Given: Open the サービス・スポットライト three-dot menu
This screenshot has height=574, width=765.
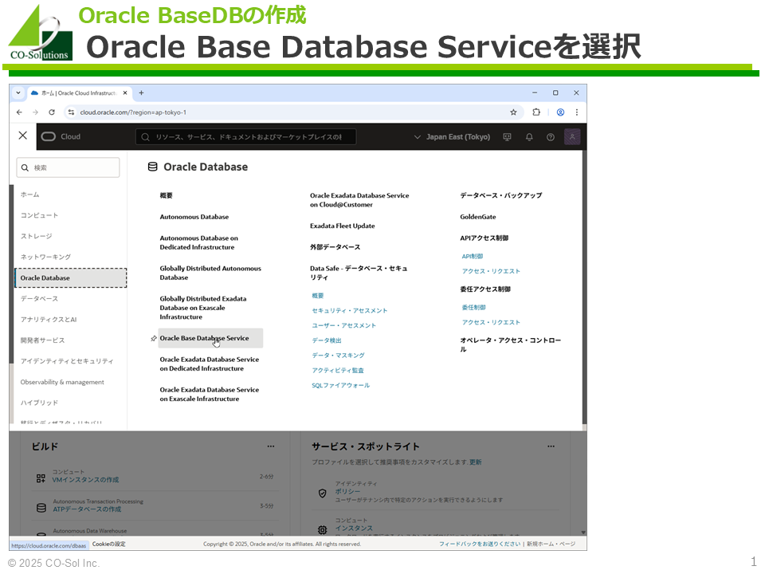Looking at the screenshot, I should [x=551, y=446].
